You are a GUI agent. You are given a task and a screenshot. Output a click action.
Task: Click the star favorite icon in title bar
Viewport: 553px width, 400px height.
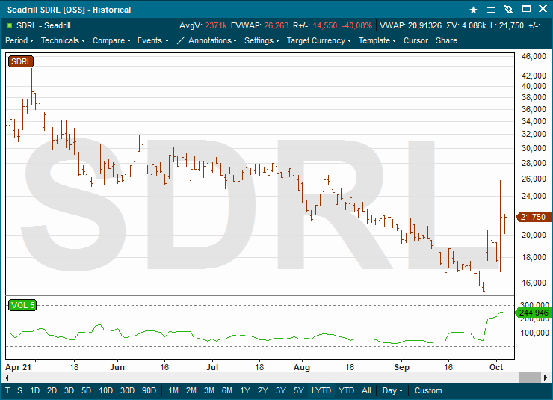click(x=473, y=10)
